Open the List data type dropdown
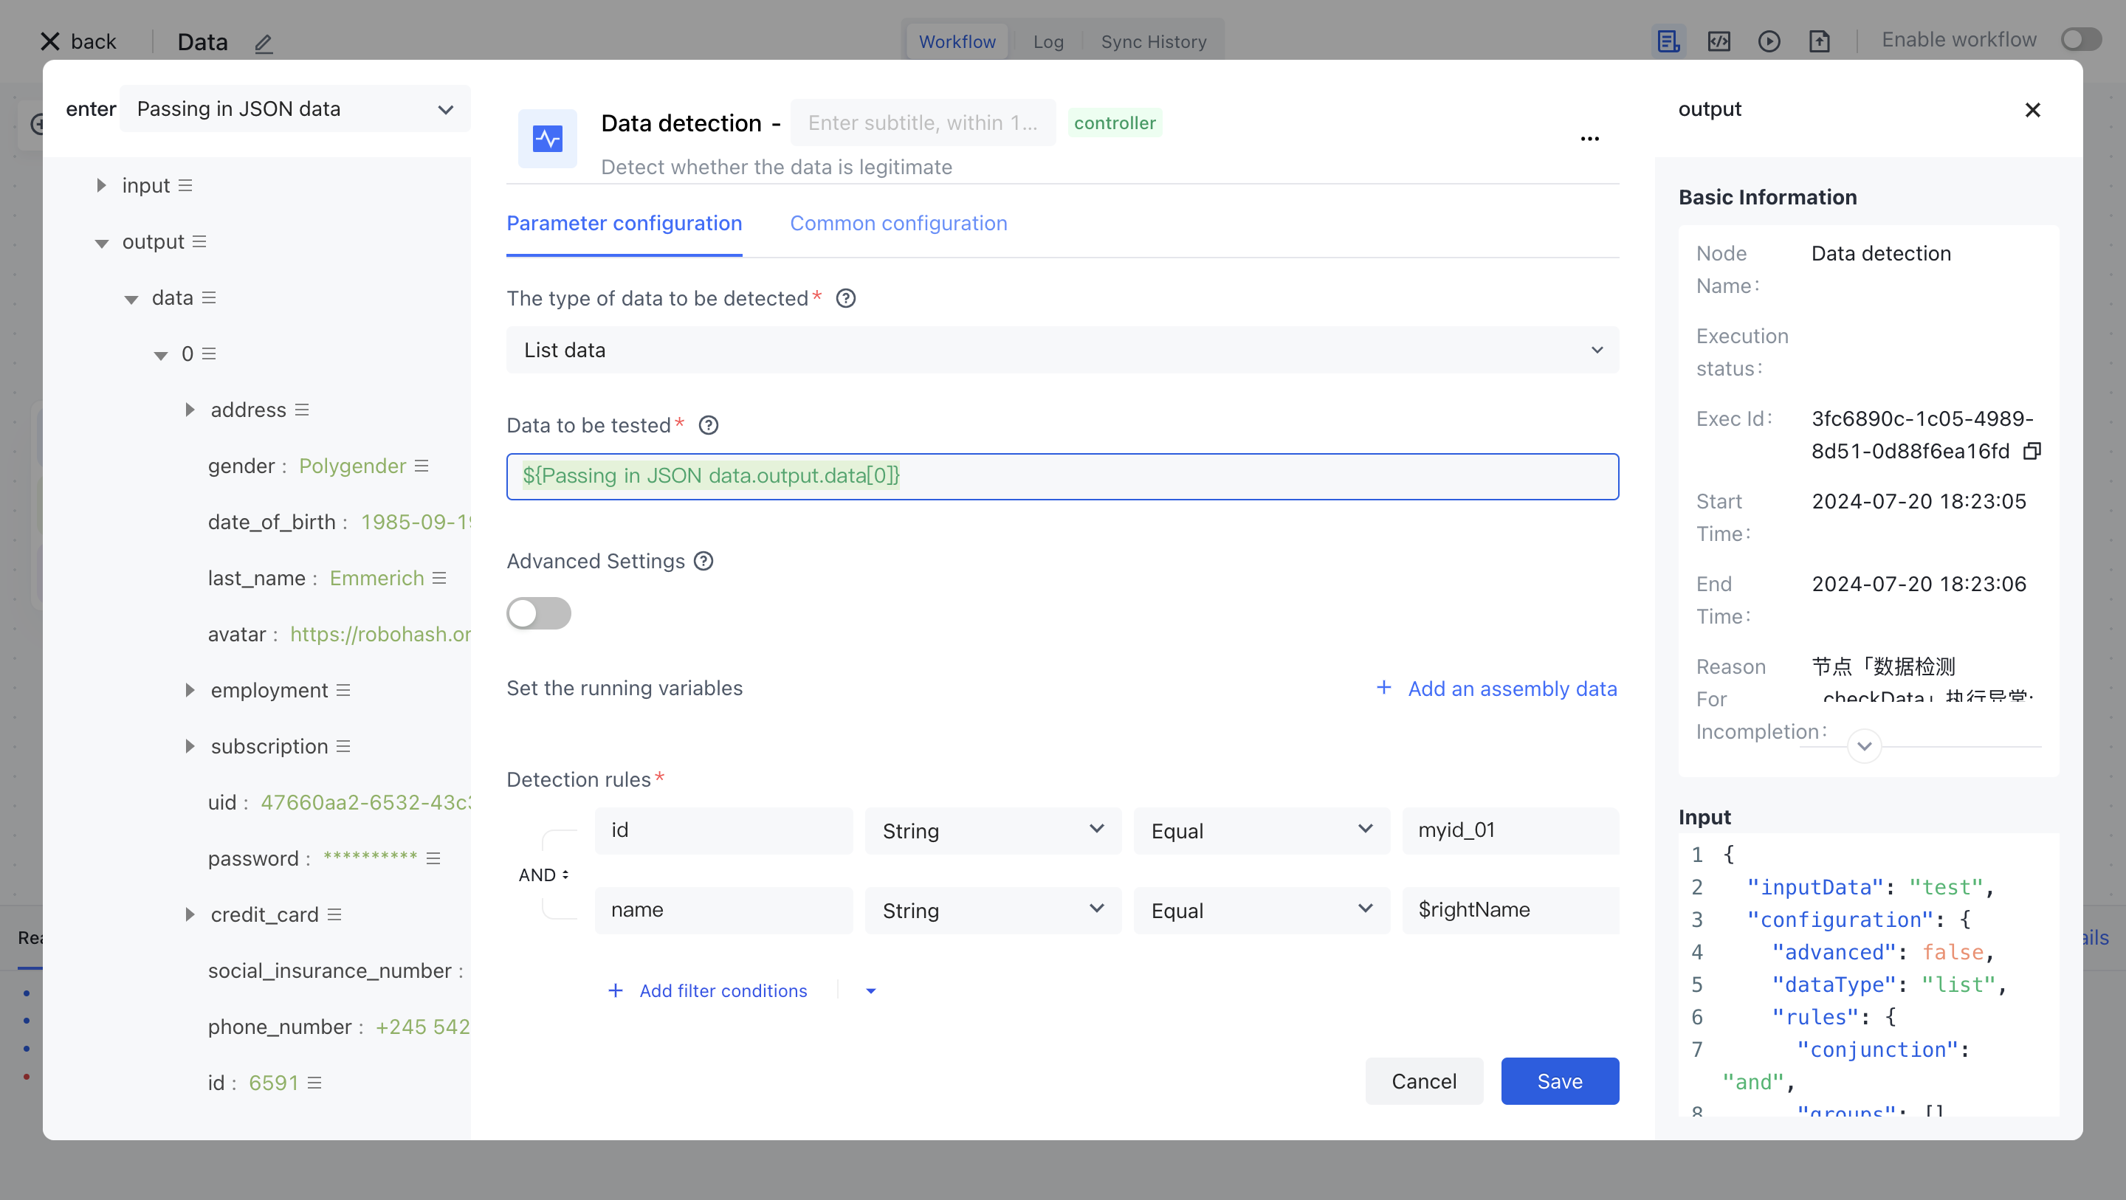The height and width of the screenshot is (1200, 2126). [x=1062, y=350]
